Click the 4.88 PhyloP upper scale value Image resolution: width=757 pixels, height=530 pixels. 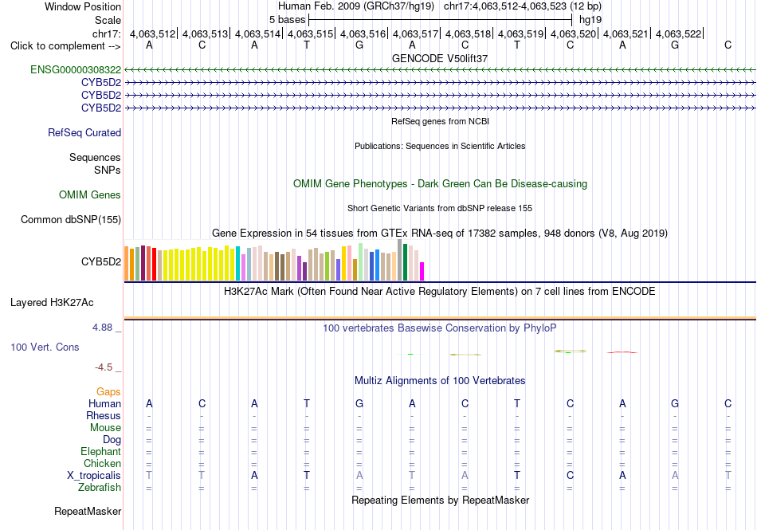point(102,328)
